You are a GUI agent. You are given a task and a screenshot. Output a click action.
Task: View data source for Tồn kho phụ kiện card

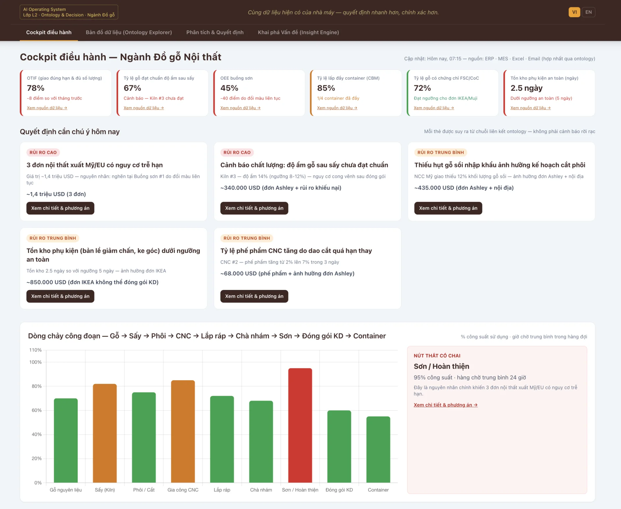(530, 108)
